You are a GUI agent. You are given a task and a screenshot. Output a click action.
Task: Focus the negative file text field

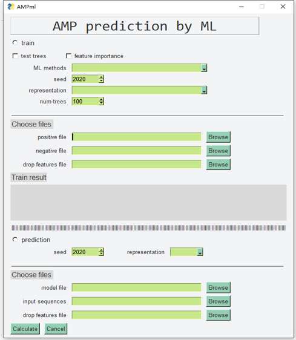136,151
